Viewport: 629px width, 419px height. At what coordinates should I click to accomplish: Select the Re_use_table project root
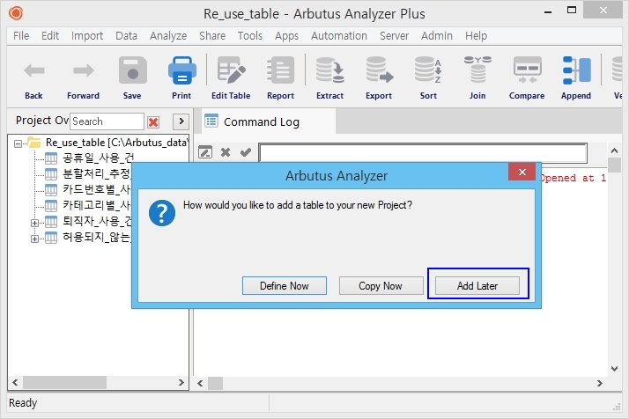pos(117,143)
